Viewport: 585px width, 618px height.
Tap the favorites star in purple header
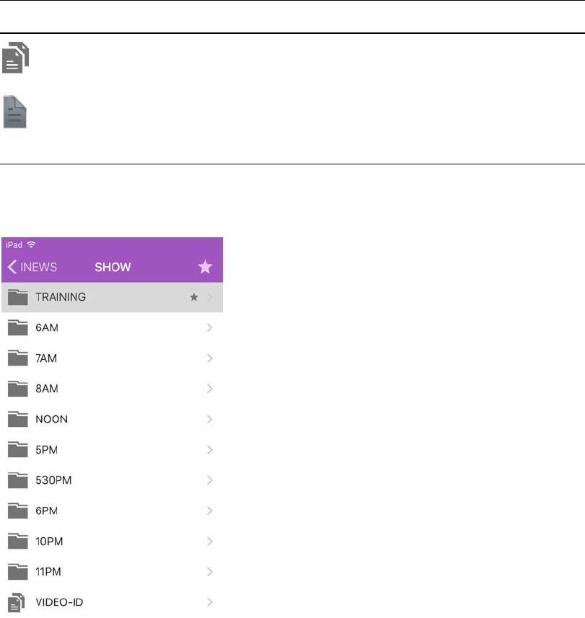206,267
